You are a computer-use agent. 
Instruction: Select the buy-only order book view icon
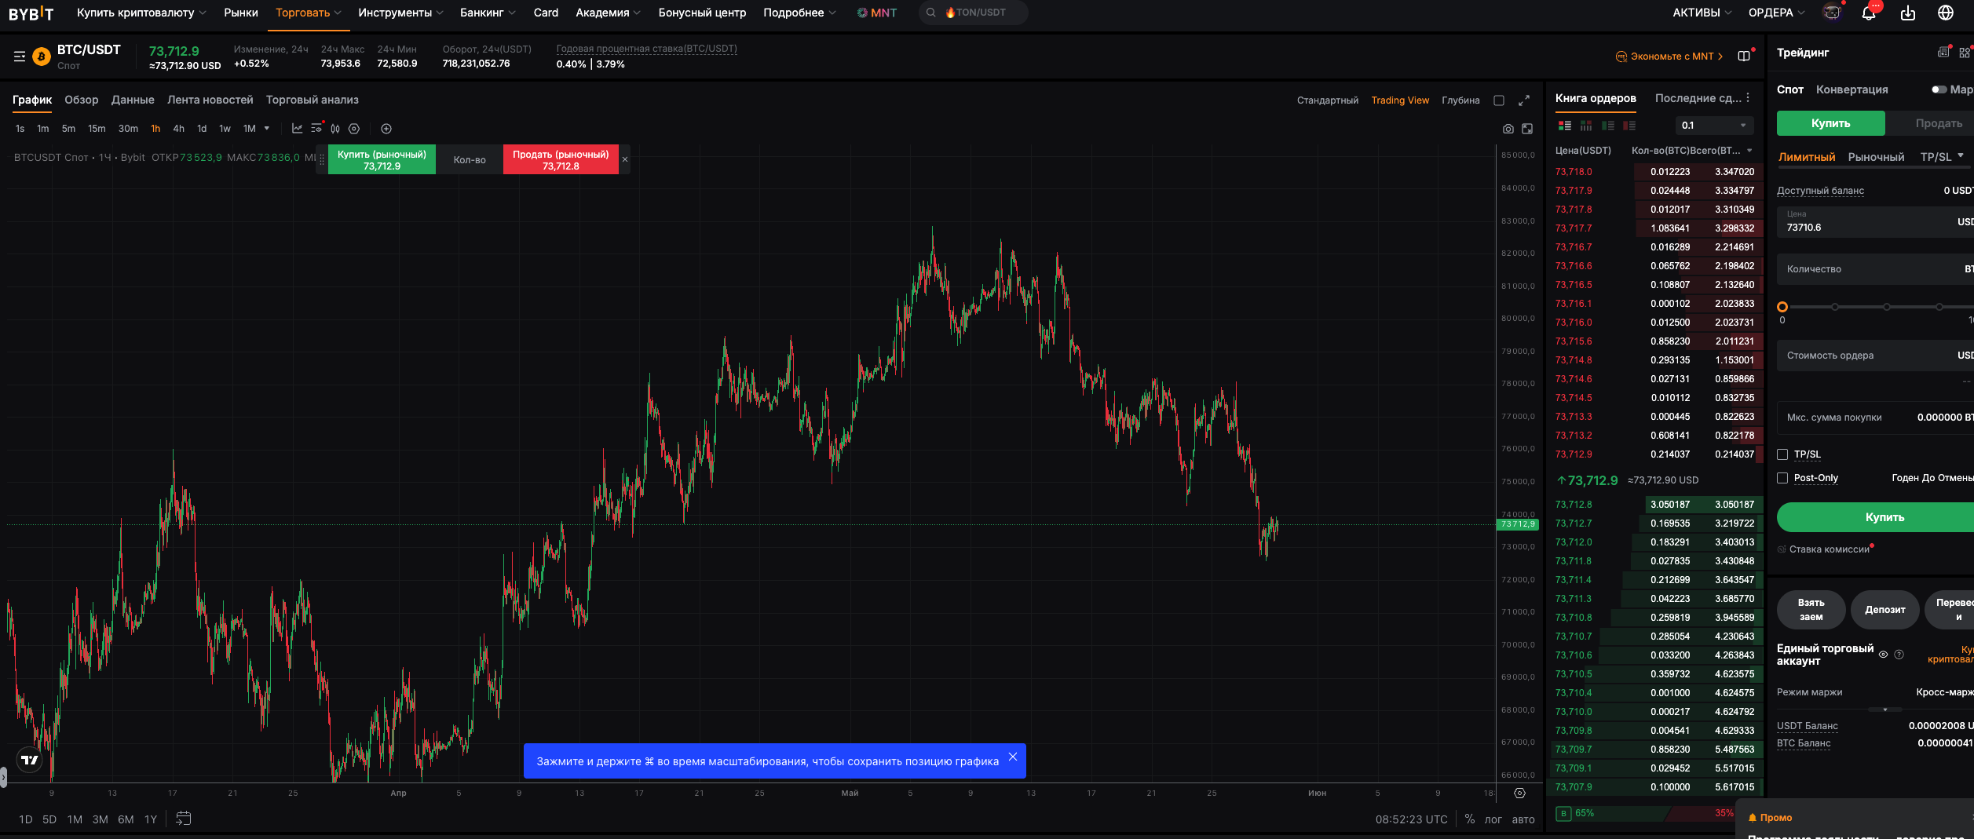1608,126
